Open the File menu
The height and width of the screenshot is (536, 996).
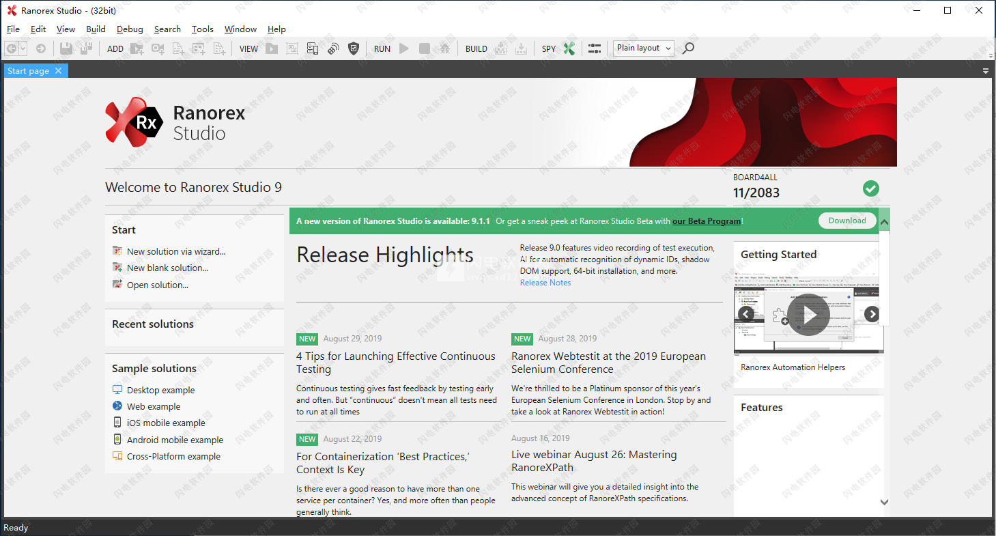(13, 29)
